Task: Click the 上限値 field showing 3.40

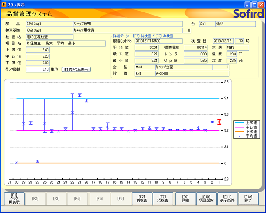Action: click(38, 50)
